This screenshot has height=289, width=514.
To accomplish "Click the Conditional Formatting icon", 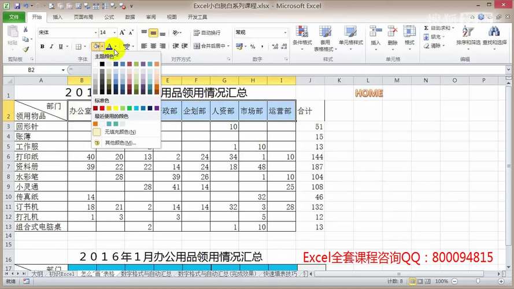I will 302,32.
